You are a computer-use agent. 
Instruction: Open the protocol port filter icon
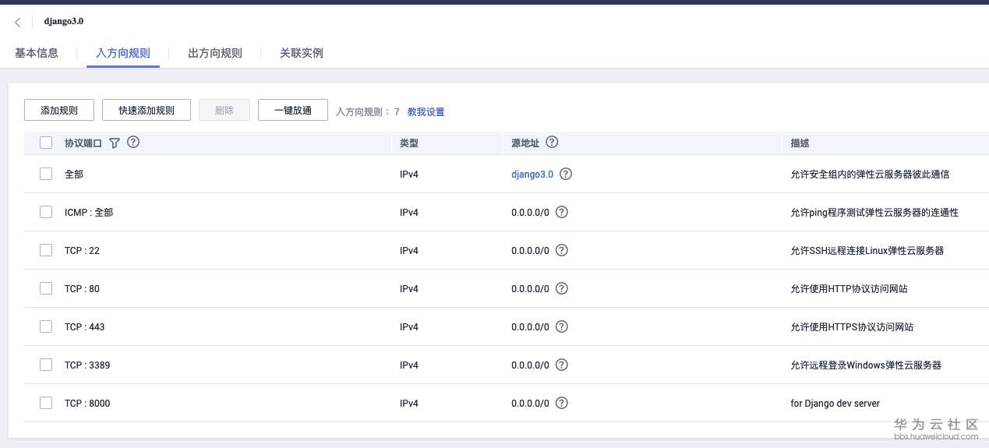point(115,143)
